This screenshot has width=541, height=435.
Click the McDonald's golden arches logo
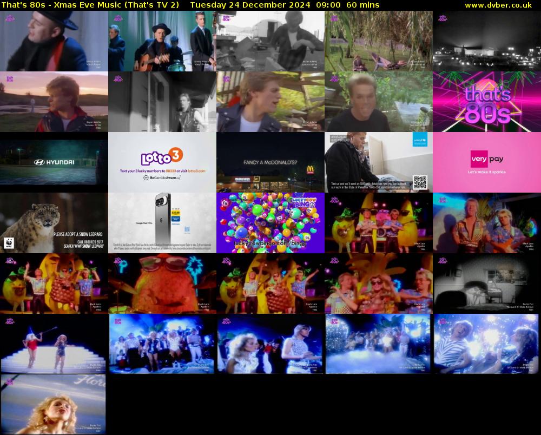point(310,169)
